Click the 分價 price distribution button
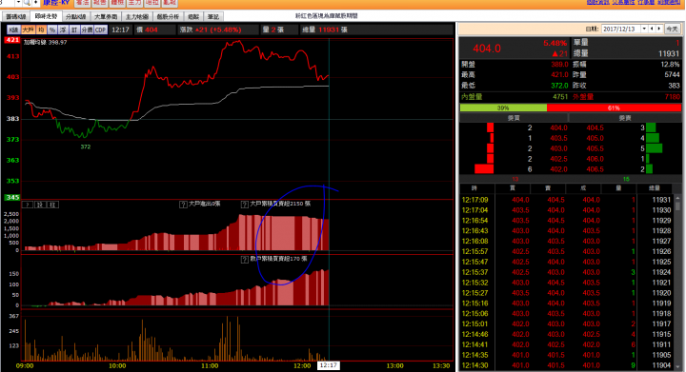The image size is (686, 372). pyautogui.click(x=87, y=29)
